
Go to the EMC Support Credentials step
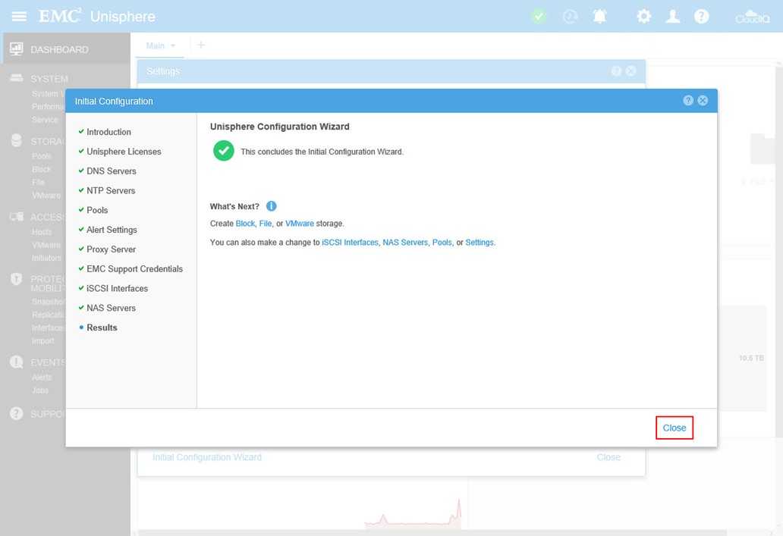tap(135, 268)
